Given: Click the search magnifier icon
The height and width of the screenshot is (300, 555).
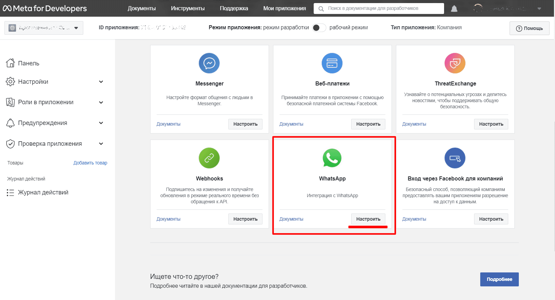Looking at the screenshot, I should 321,9.
